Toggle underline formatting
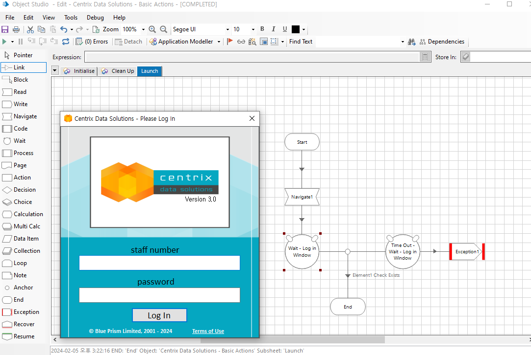Screen dimensions: 531x355 tap(285, 29)
